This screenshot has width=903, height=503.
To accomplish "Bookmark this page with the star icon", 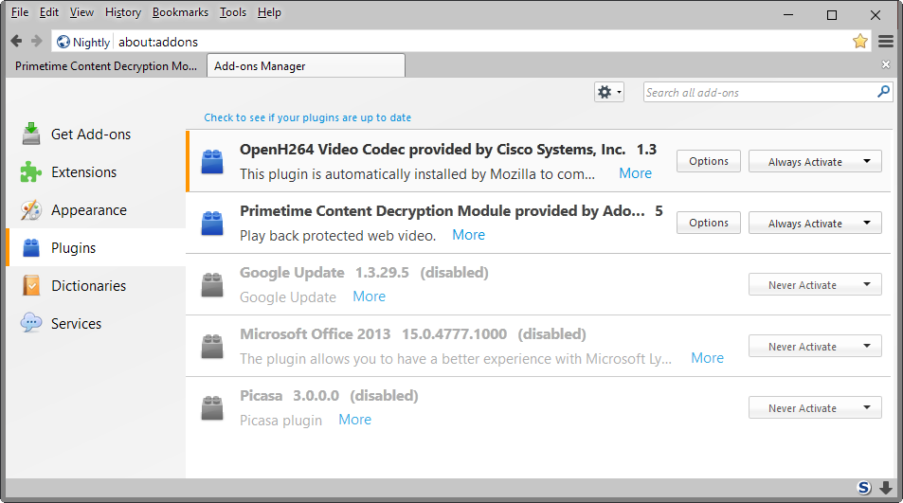I will (x=859, y=42).
